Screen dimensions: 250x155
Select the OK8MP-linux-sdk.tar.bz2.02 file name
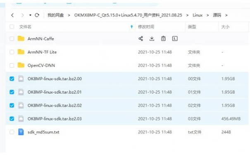[x=55, y=105]
